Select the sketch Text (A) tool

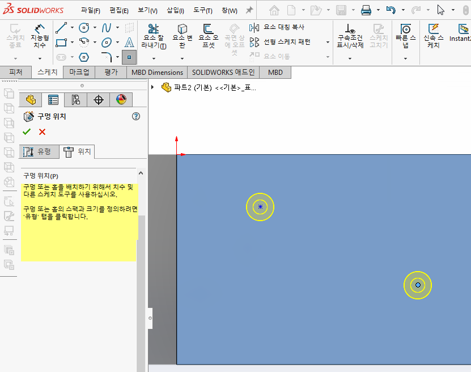129,43
